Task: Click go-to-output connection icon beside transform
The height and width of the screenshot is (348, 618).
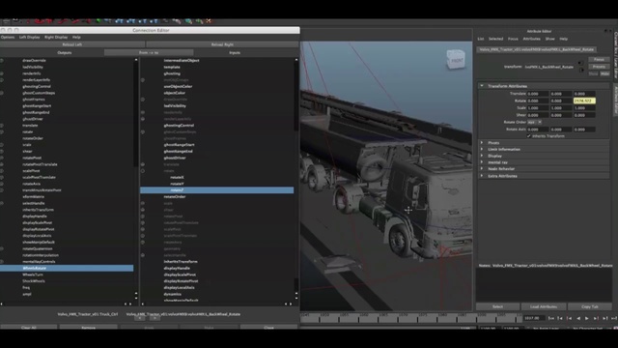Action: point(581,71)
